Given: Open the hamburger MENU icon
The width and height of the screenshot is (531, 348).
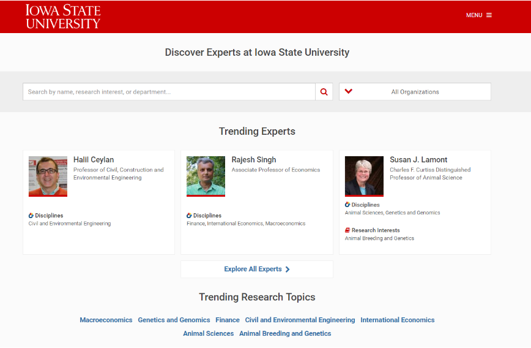Looking at the screenshot, I should (489, 15).
